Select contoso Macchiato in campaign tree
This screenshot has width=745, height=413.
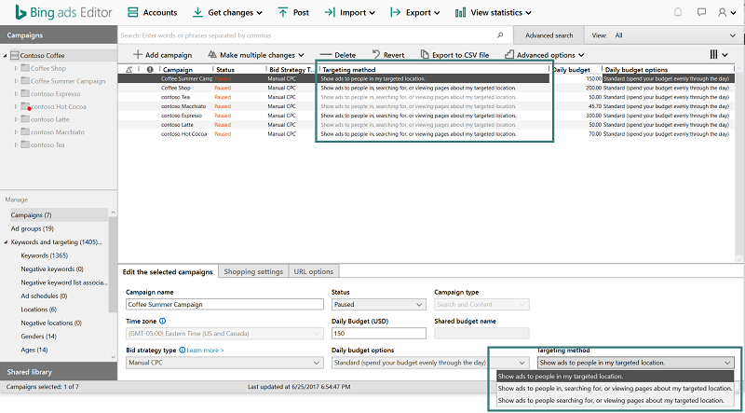click(x=58, y=132)
